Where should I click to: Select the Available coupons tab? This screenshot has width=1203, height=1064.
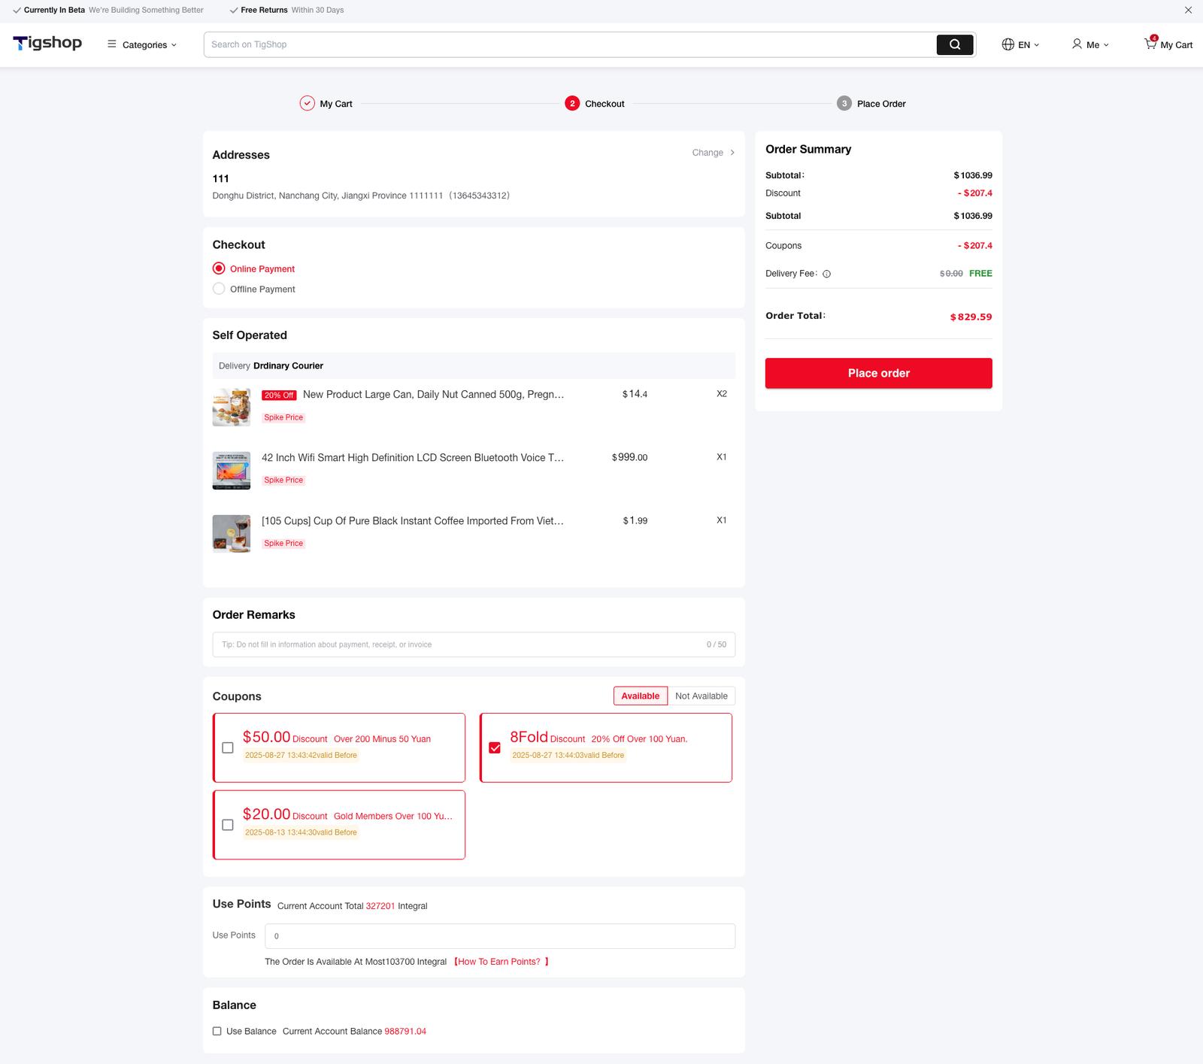tap(640, 696)
